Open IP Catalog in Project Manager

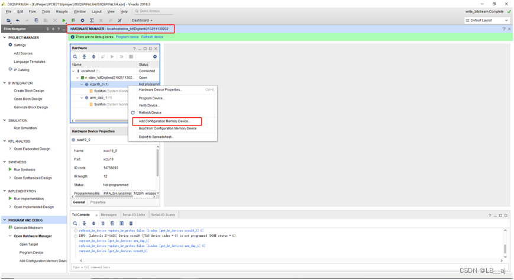click(x=21, y=70)
